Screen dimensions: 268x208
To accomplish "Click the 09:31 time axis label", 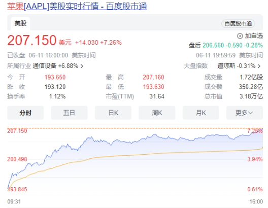I will coord(14,201).
